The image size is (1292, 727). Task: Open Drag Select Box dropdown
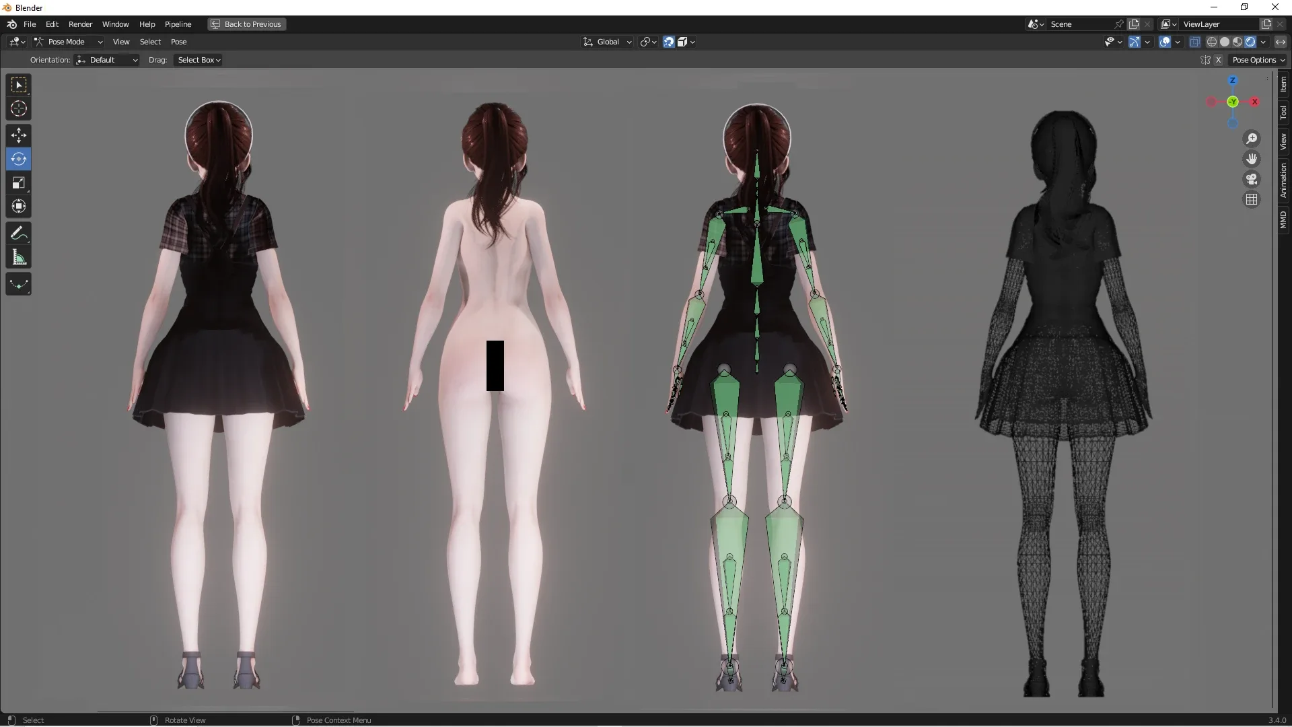pyautogui.click(x=199, y=60)
